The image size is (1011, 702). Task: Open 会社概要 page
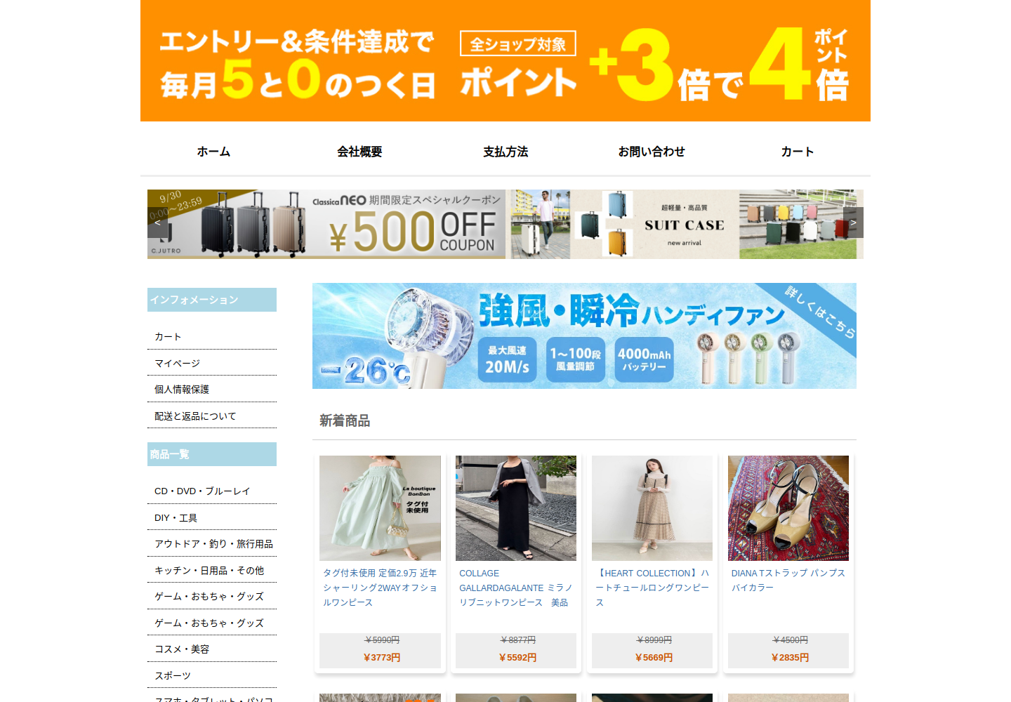359,152
